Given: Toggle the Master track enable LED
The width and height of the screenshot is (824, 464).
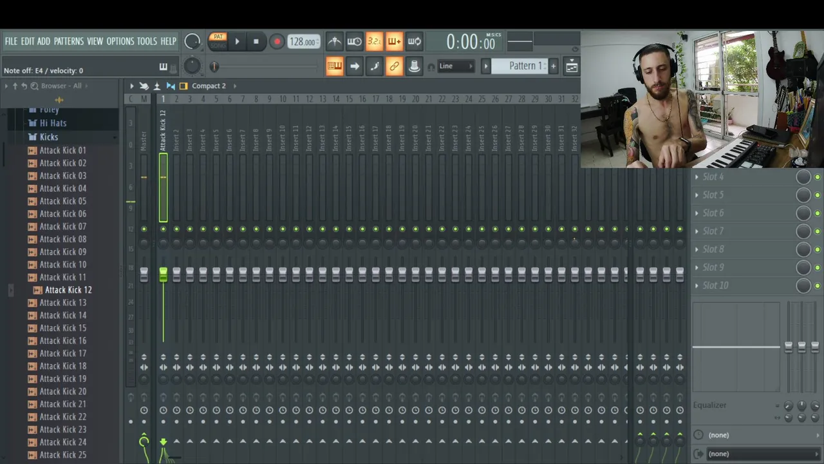Looking at the screenshot, I should pyautogui.click(x=144, y=229).
